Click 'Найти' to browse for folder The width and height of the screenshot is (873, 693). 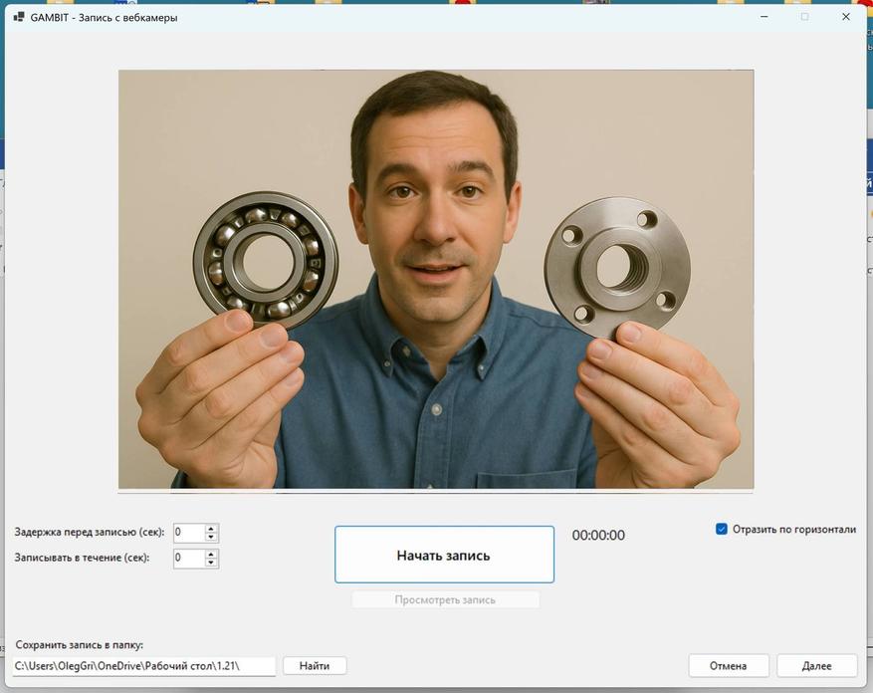click(x=315, y=665)
